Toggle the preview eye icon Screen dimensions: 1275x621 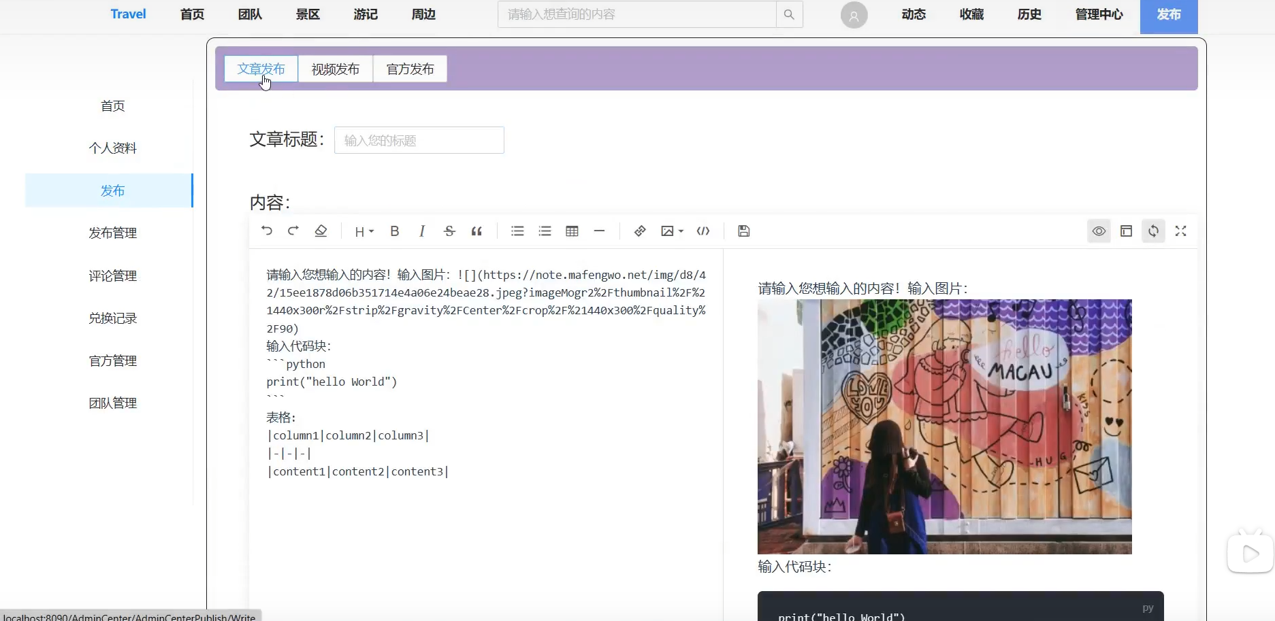click(x=1099, y=231)
